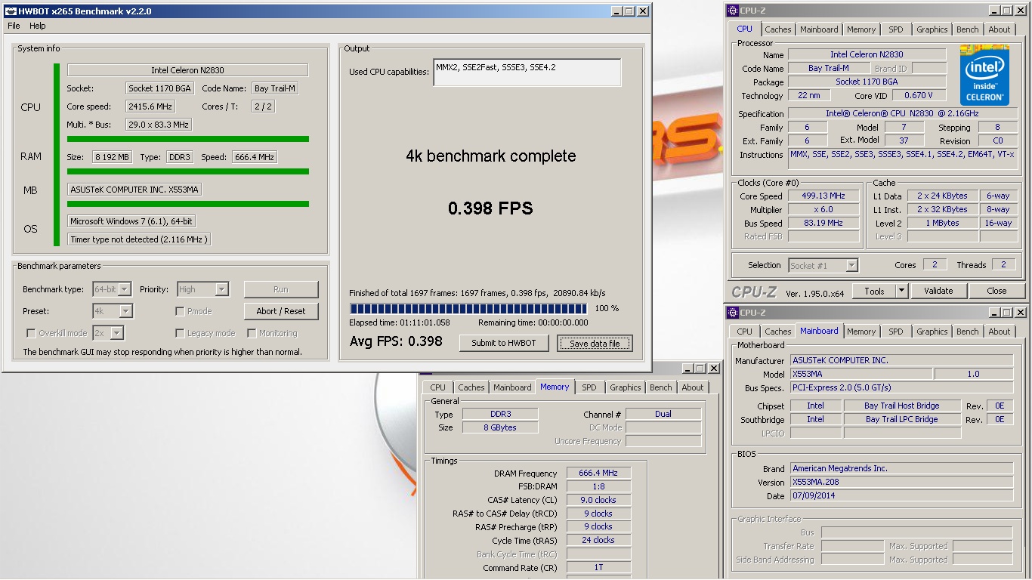The width and height of the screenshot is (1032, 580).
Task: Click the Bay Trail Host Bridge chipset value
Action: coord(902,406)
